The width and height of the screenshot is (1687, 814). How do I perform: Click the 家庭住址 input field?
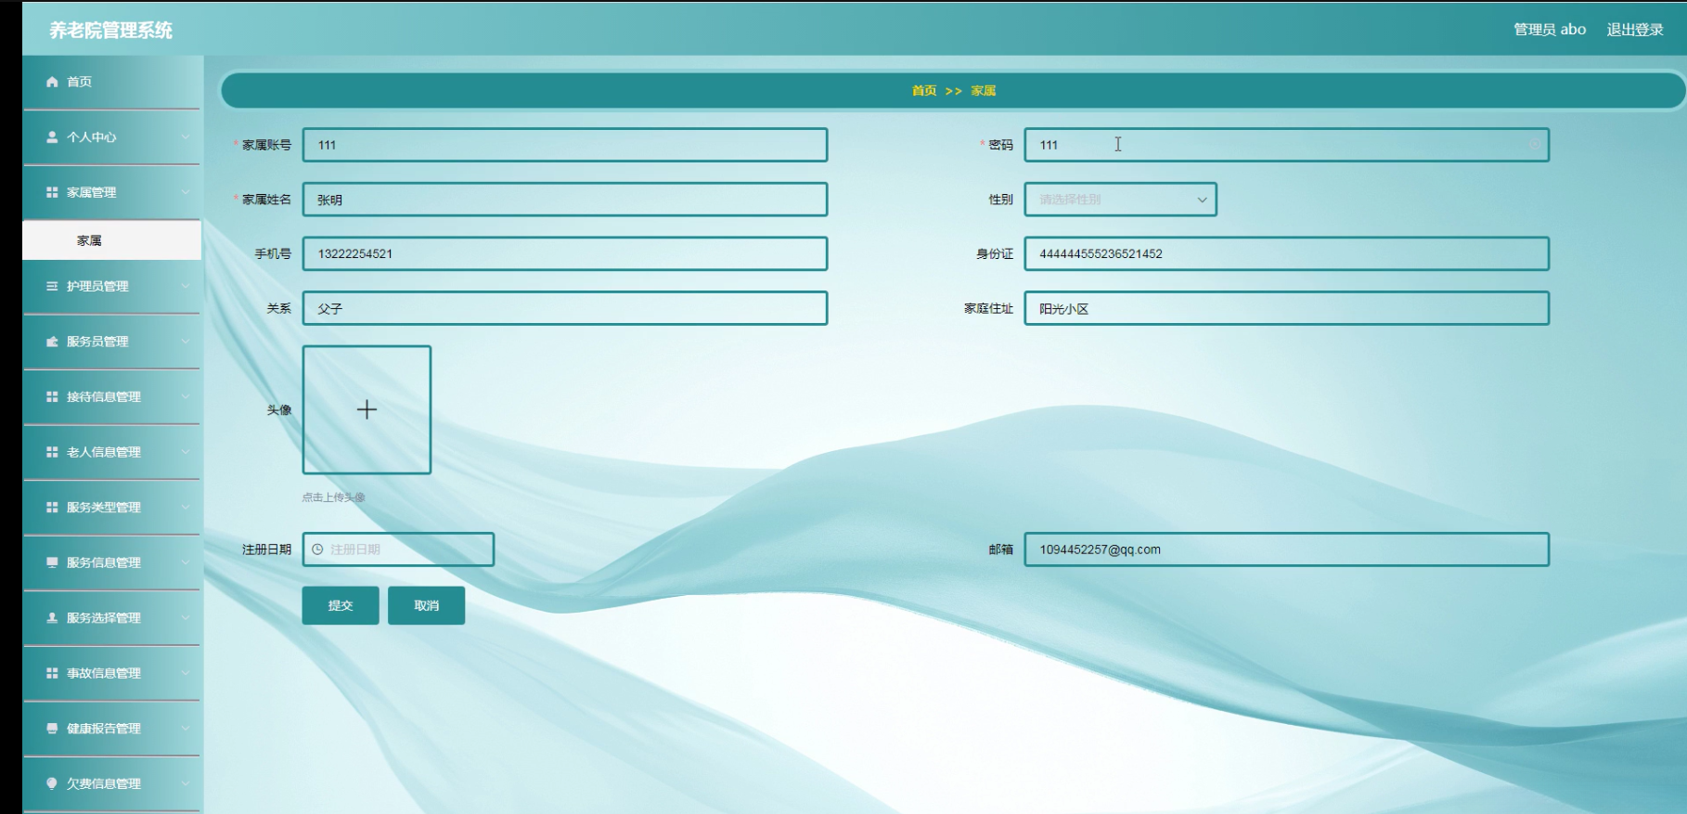pos(1286,308)
